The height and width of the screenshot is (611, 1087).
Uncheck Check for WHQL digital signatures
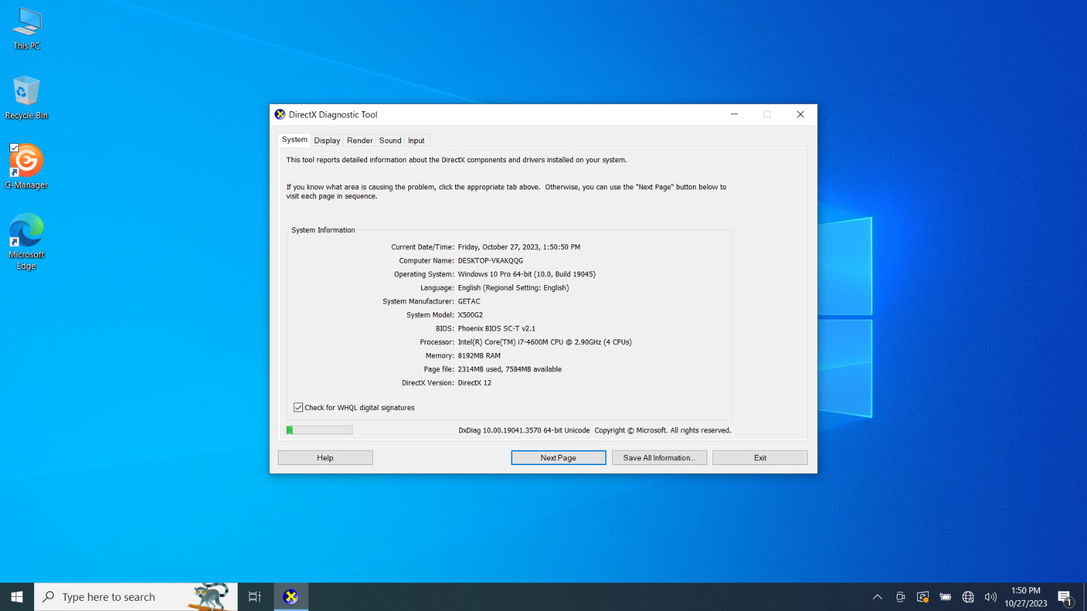pyautogui.click(x=298, y=407)
